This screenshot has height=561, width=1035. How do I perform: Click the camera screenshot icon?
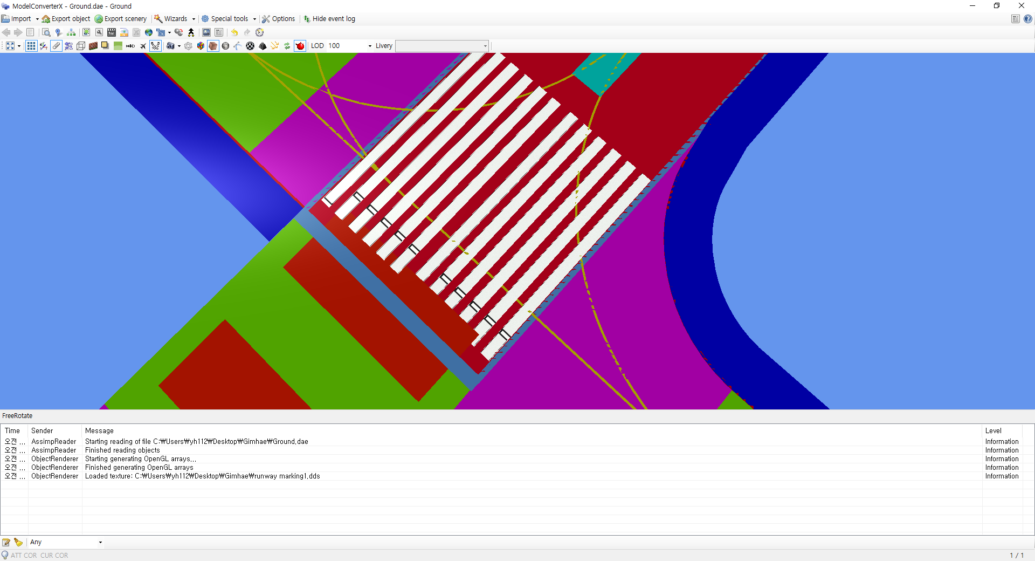coord(170,46)
